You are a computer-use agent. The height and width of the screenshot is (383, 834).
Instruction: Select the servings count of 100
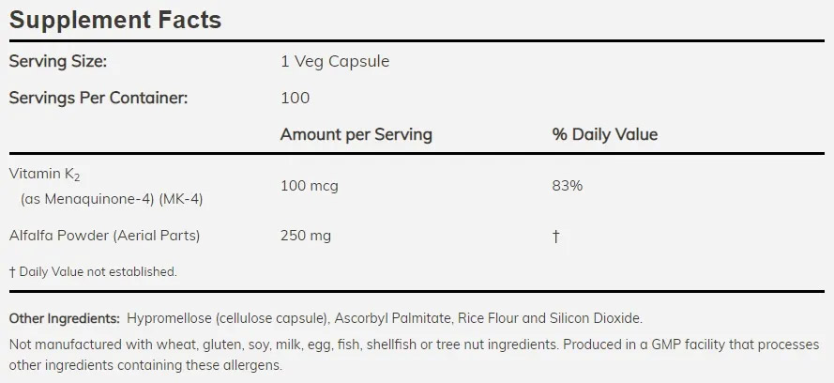[295, 98]
